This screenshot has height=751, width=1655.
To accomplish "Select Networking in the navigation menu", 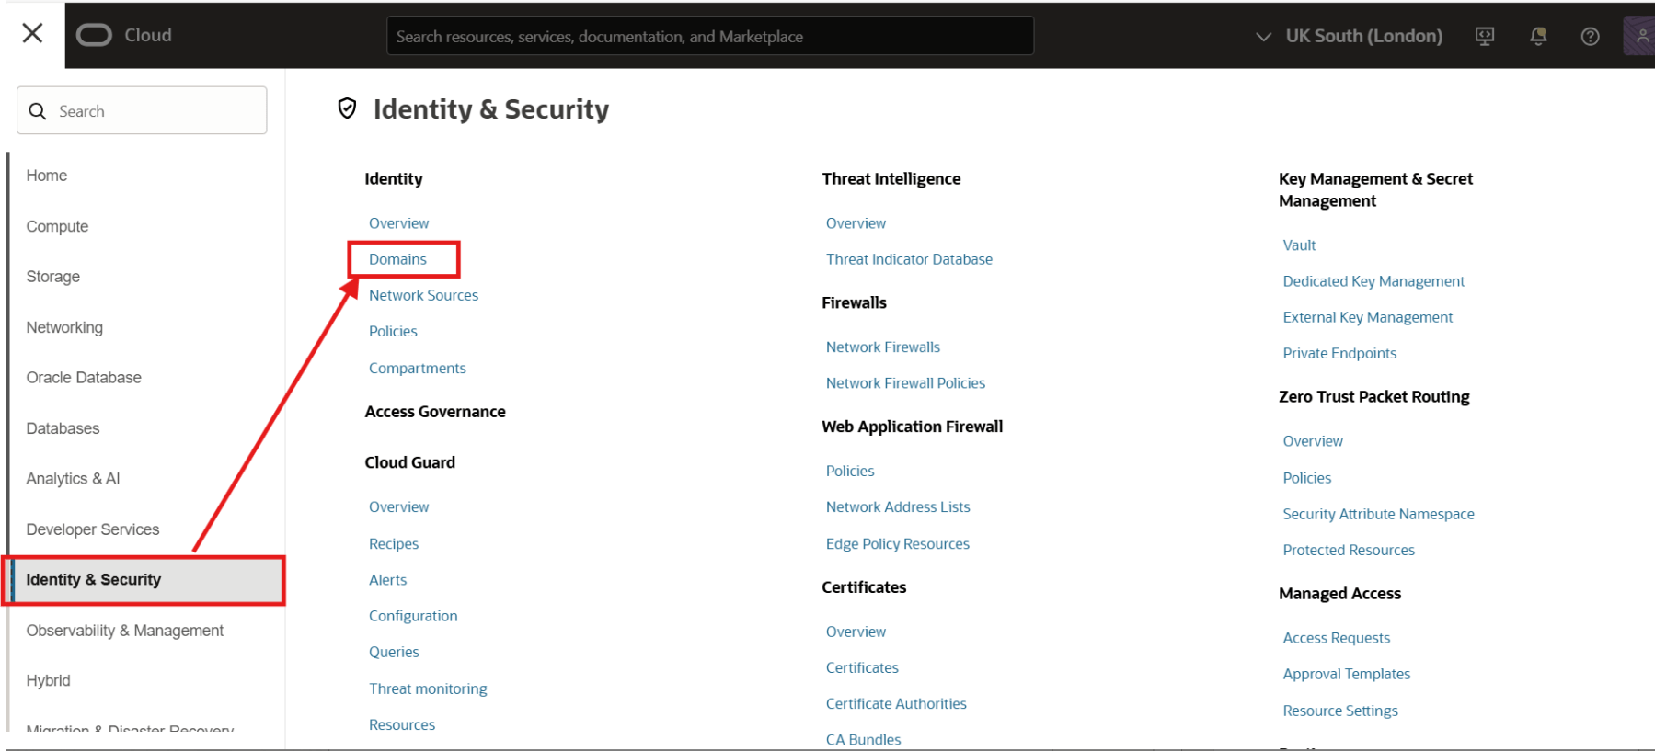I will pos(64,327).
